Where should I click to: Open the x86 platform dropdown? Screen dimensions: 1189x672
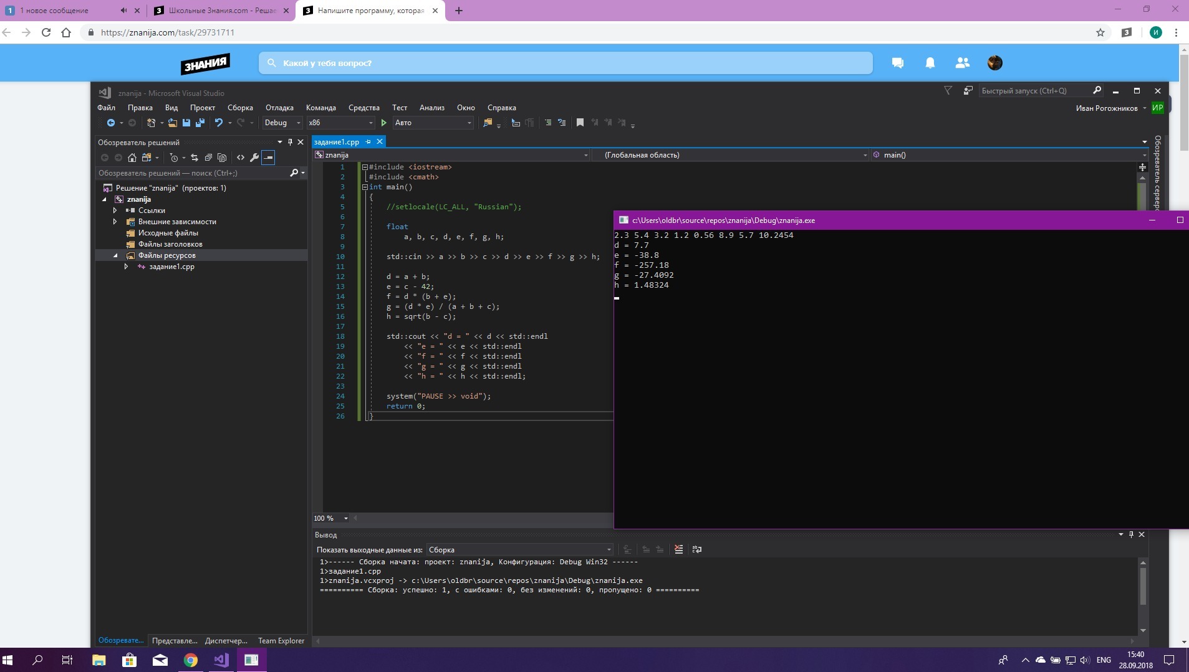click(x=340, y=123)
